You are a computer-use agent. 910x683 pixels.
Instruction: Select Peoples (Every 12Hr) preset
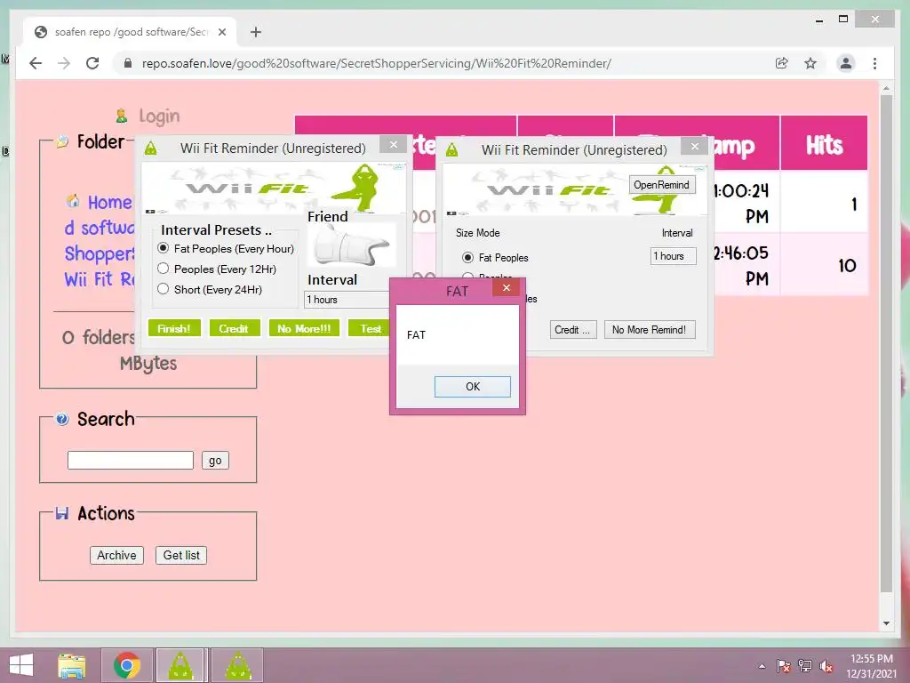pyautogui.click(x=217, y=269)
